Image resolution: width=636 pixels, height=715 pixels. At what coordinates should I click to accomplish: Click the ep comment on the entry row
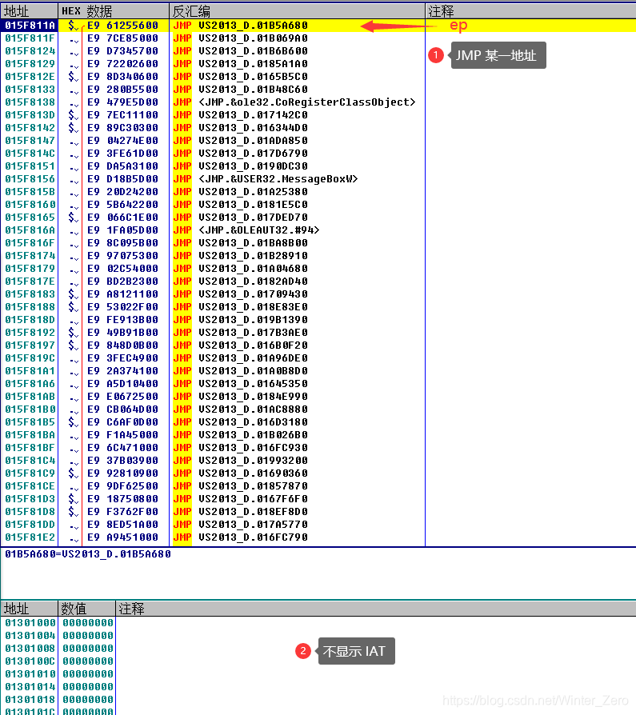(458, 26)
